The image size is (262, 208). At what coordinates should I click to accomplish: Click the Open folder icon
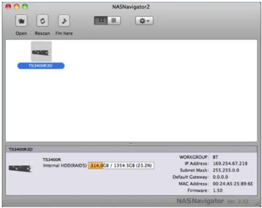pyautogui.click(x=21, y=21)
